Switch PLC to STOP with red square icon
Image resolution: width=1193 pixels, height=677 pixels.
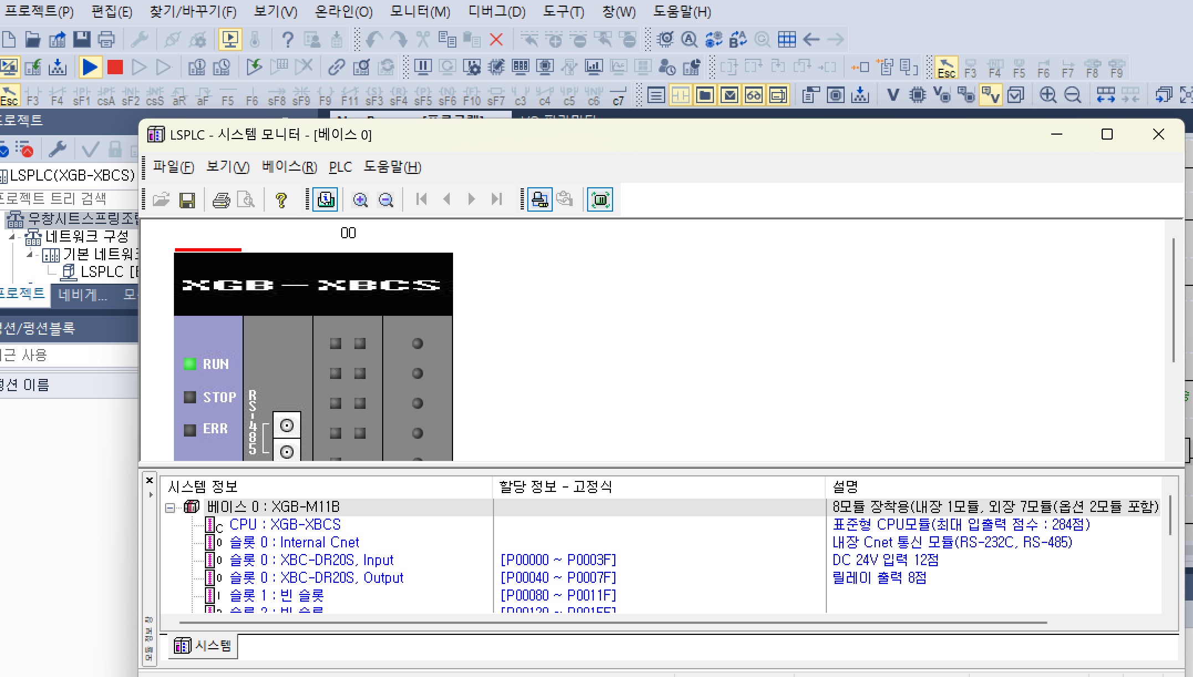point(115,68)
